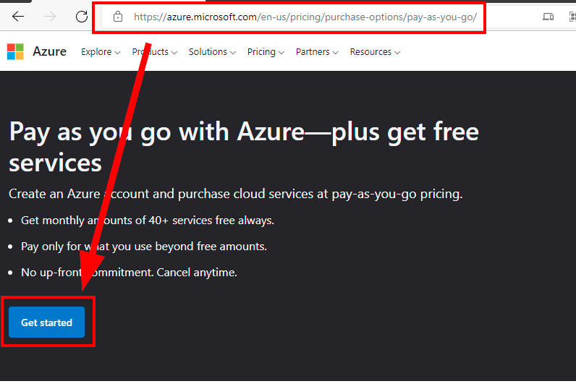Screen dimensions: 576x389
Task: Click the 'Pay as you go with Azure' heading
Action: pos(244,147)
